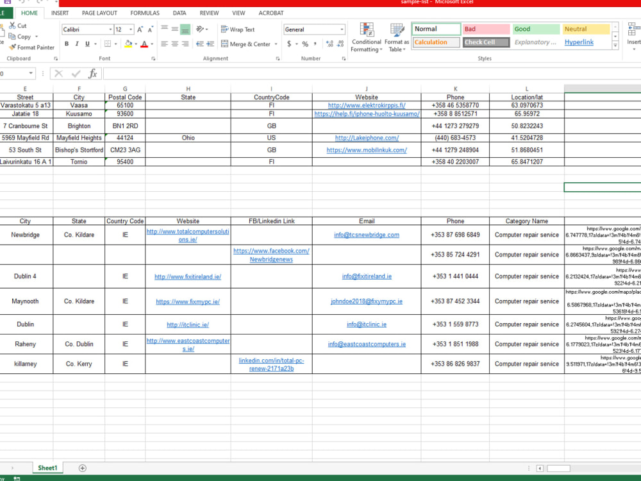Add a new sheet with plus icon
641x481 pixels.
pos(83,468)
